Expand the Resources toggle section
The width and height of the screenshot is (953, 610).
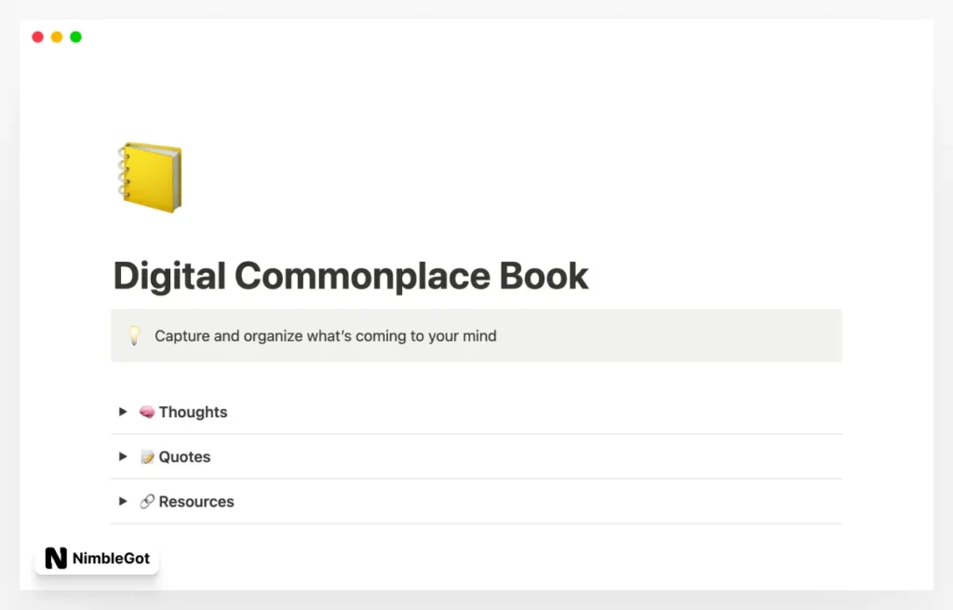click(123, 501)
